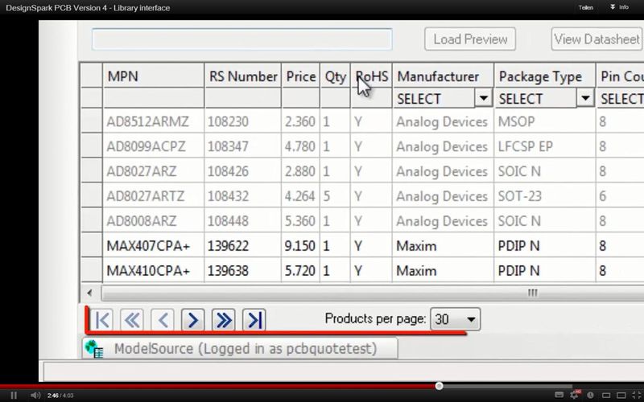
Task: Select AD8512ARMZ part cell
Action: pos(153,121)
